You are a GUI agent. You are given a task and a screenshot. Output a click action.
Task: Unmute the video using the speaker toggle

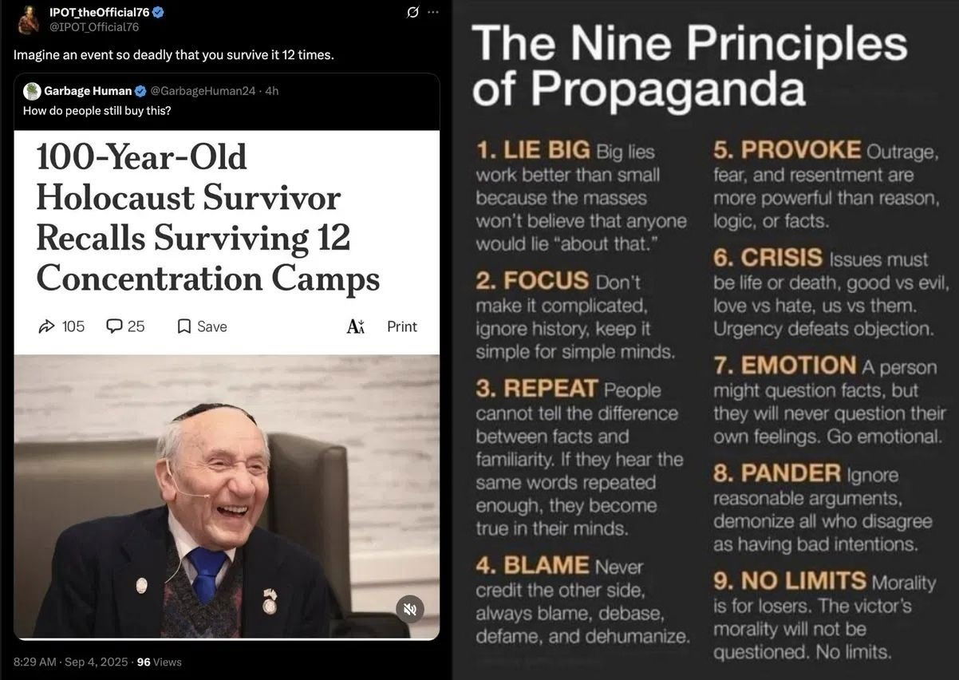(410, 609)
